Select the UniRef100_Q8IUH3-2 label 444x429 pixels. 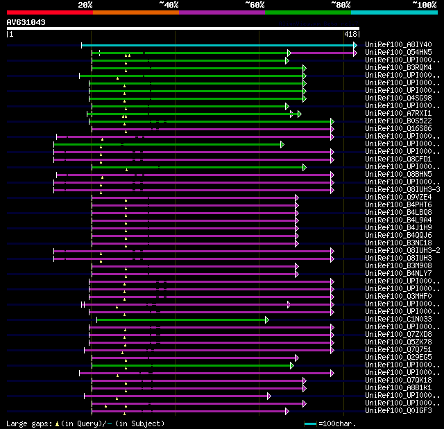tap(402, 251)
